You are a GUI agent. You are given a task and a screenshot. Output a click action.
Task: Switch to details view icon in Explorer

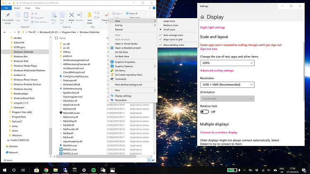point(149,160)
